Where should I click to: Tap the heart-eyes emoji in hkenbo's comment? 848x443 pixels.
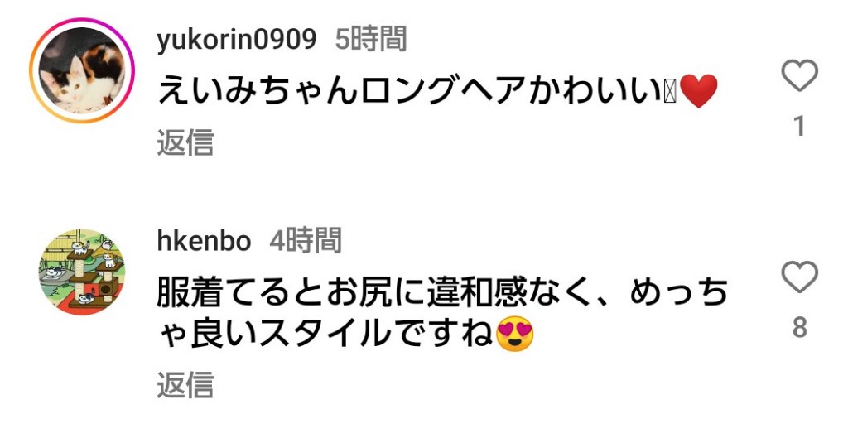coord(514,334)
